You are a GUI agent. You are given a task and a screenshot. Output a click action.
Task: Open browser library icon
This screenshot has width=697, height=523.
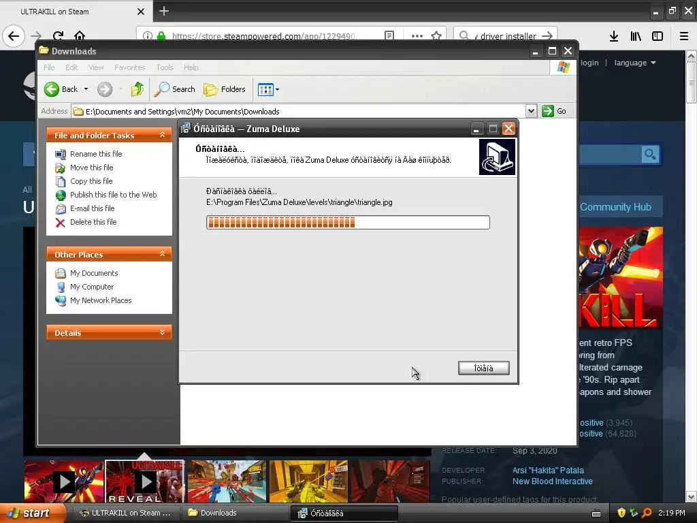pyautogui.click(x=636, y=36)
